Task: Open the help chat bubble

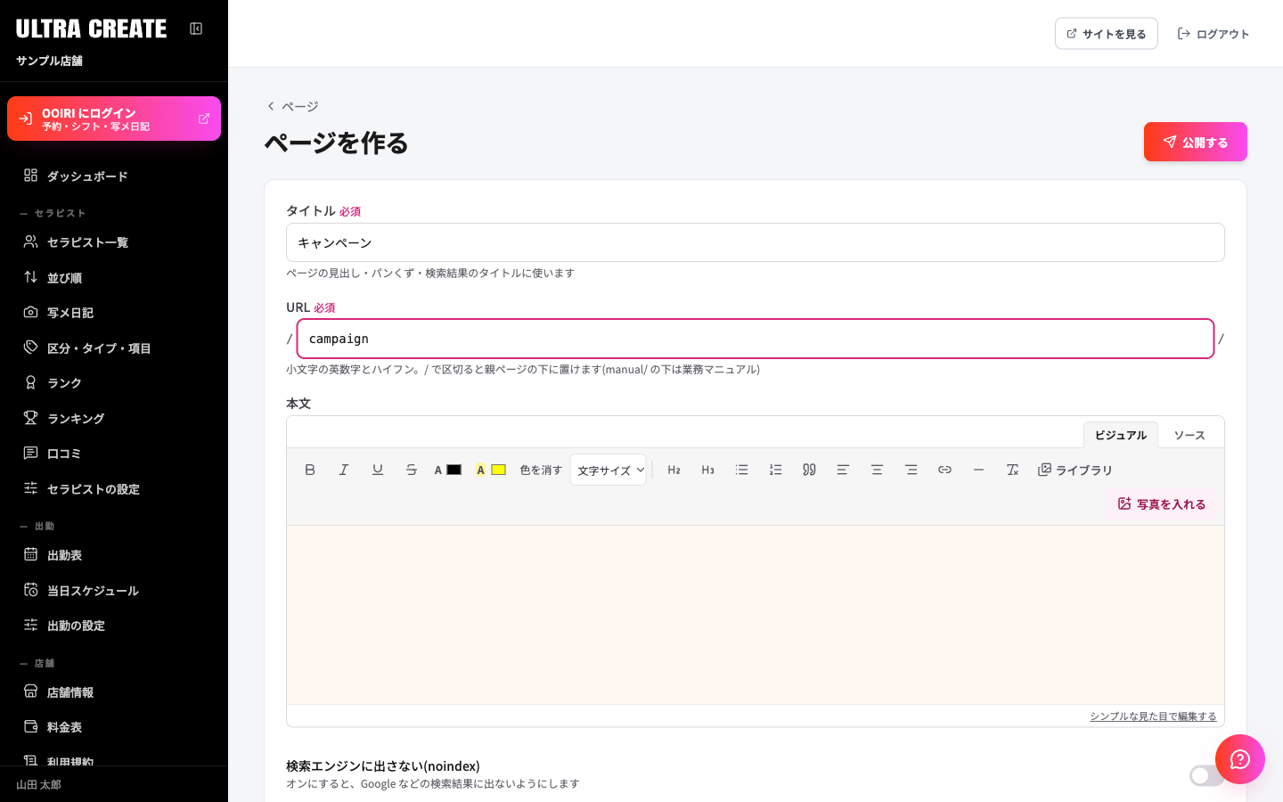Action: (x=1240, y=759)
